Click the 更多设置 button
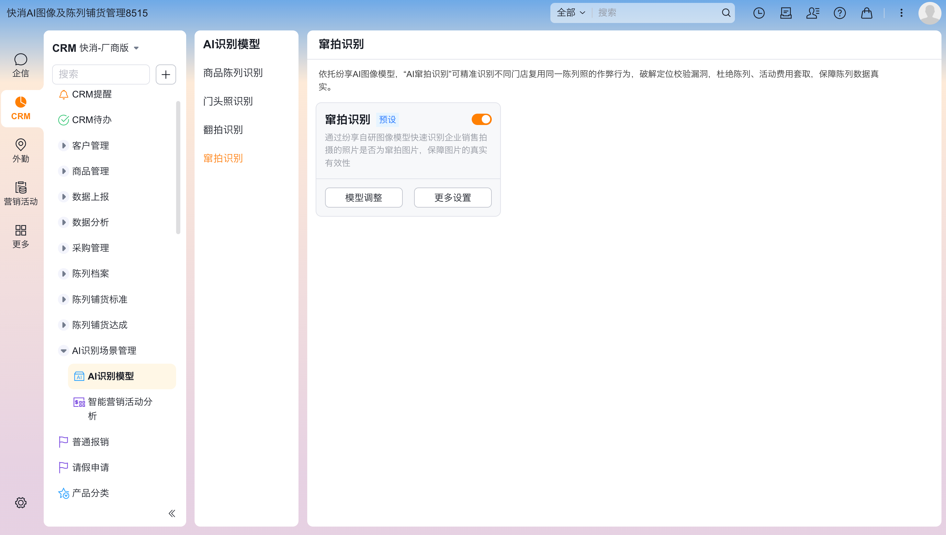Viewport: 946px width, 535px height. point(452,198)
